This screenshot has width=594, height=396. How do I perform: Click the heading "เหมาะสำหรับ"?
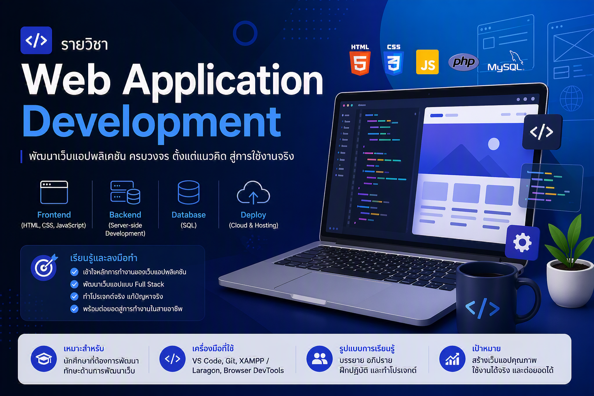pos(84,349)
